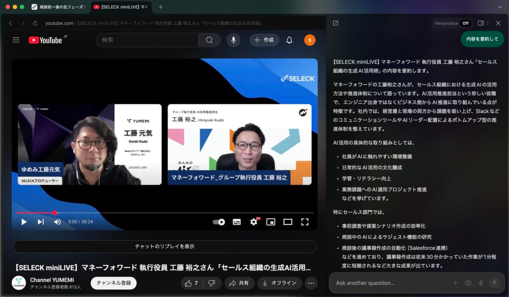The height and width of the screenshot is (297, 509).
Task: Click the video playhead scrubber dot
Action: point(55,213)
